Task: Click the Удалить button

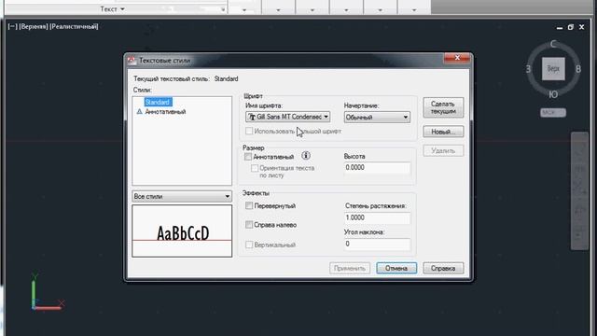Action: (443, 151)
